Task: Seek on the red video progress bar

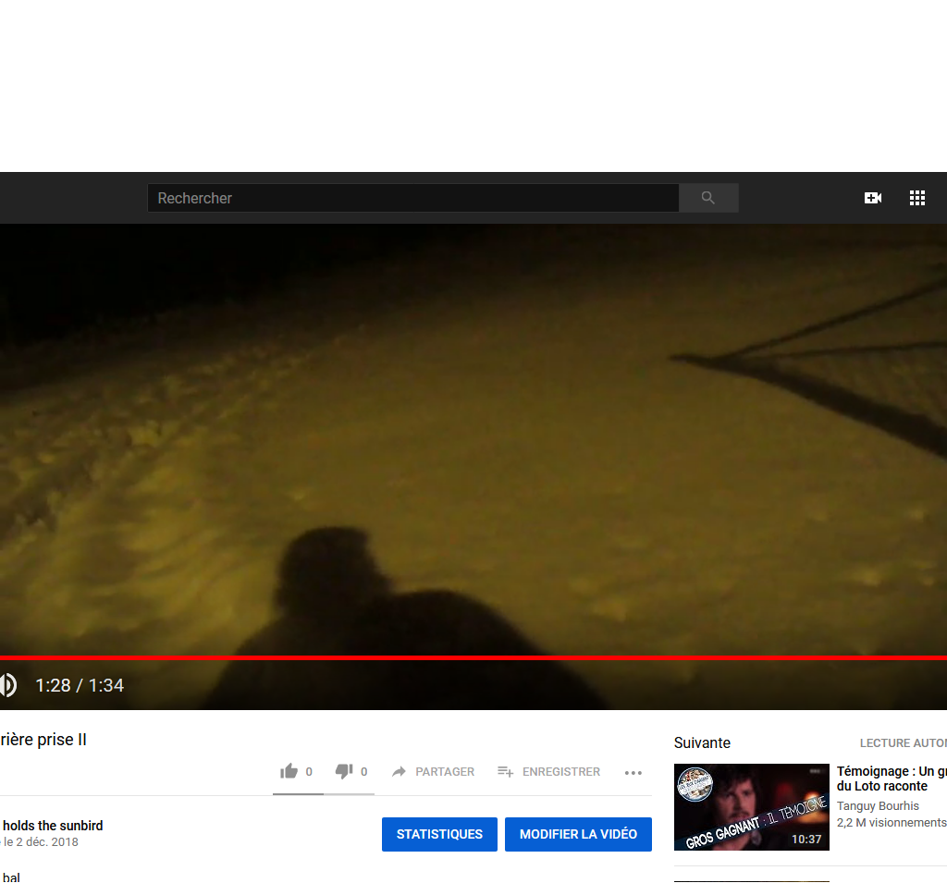Action: coord(462,657)
